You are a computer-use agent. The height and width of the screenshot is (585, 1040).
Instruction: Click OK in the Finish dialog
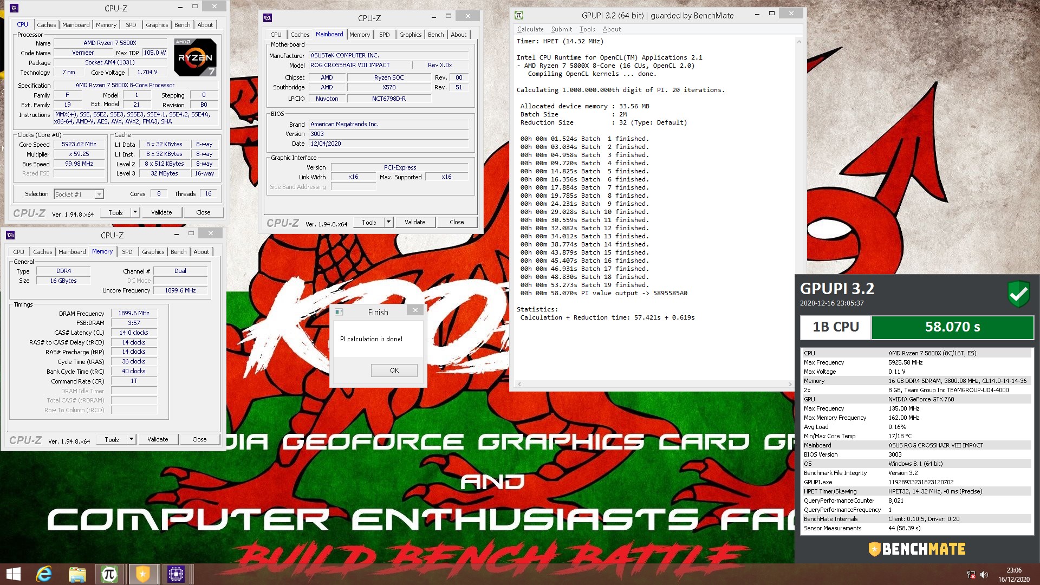pos(394,370)
